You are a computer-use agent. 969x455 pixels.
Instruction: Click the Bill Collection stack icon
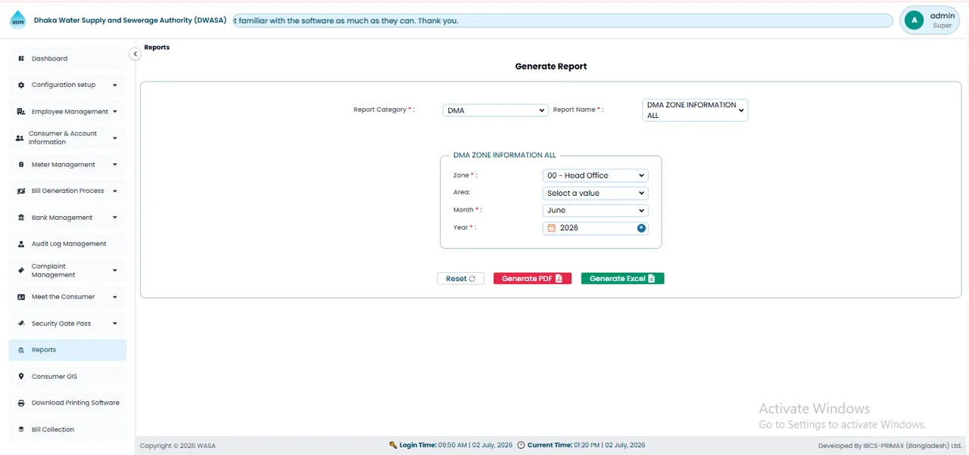(21, 429)
